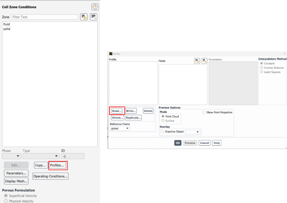Image resolution: width=287 pixels, height=203 pixels.
Task: Select Point Cloud preview mode
Action: (x=163, y=116)
